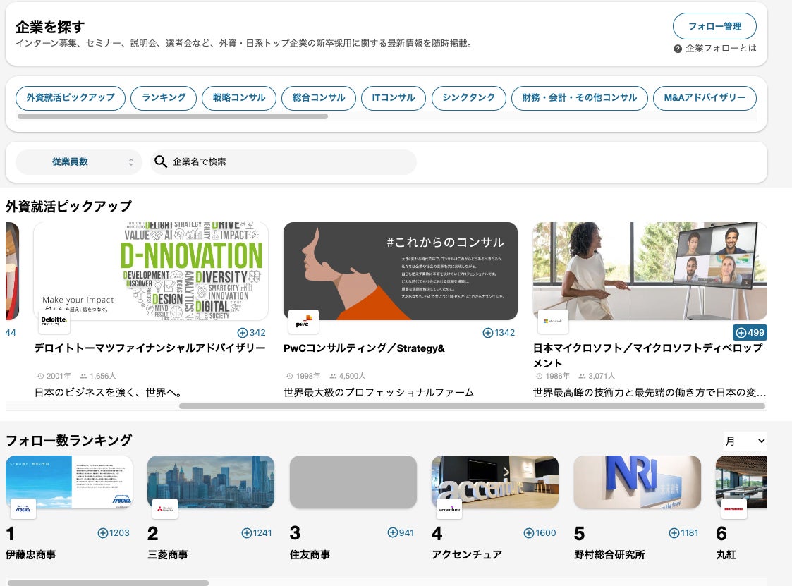The height and width of the screenshot is (586, 792).
Task: Open the 伊藤忠商事 company name
Action: coord(31,555)
